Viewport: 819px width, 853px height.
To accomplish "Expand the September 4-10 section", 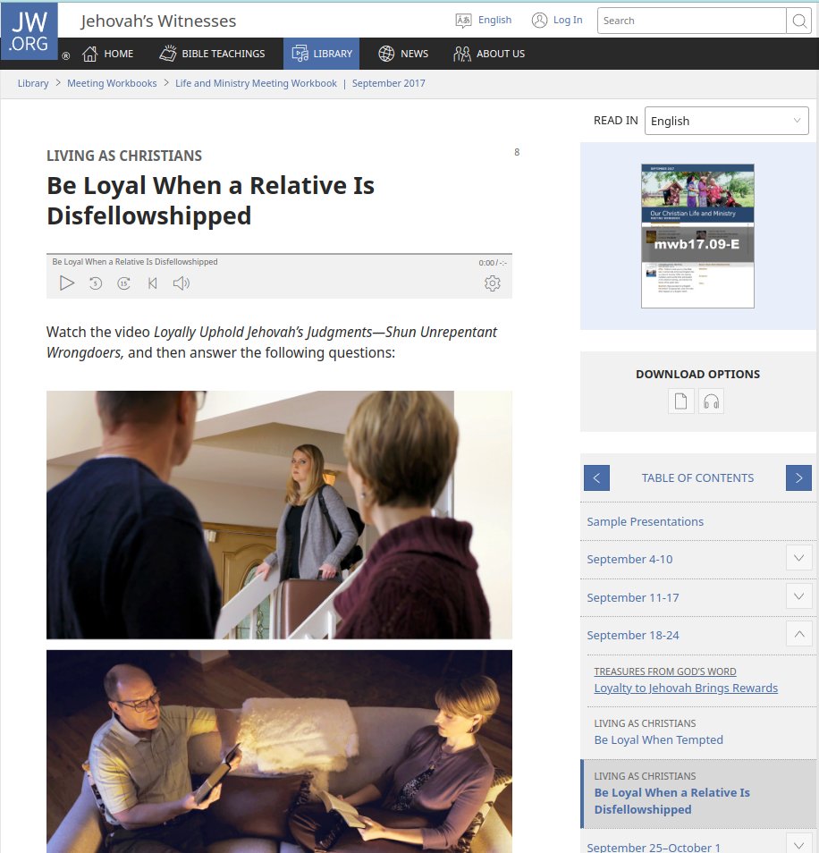I will (x=798, y=558).
